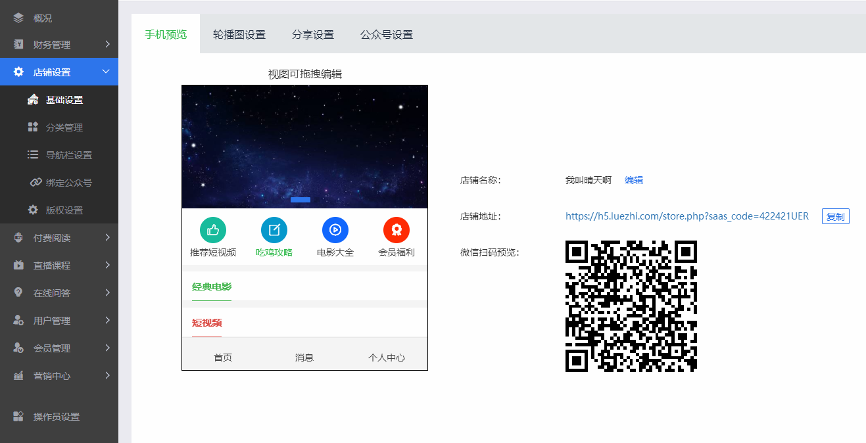Click the 复制 button
866x443 pixels.
click(836, 216)
